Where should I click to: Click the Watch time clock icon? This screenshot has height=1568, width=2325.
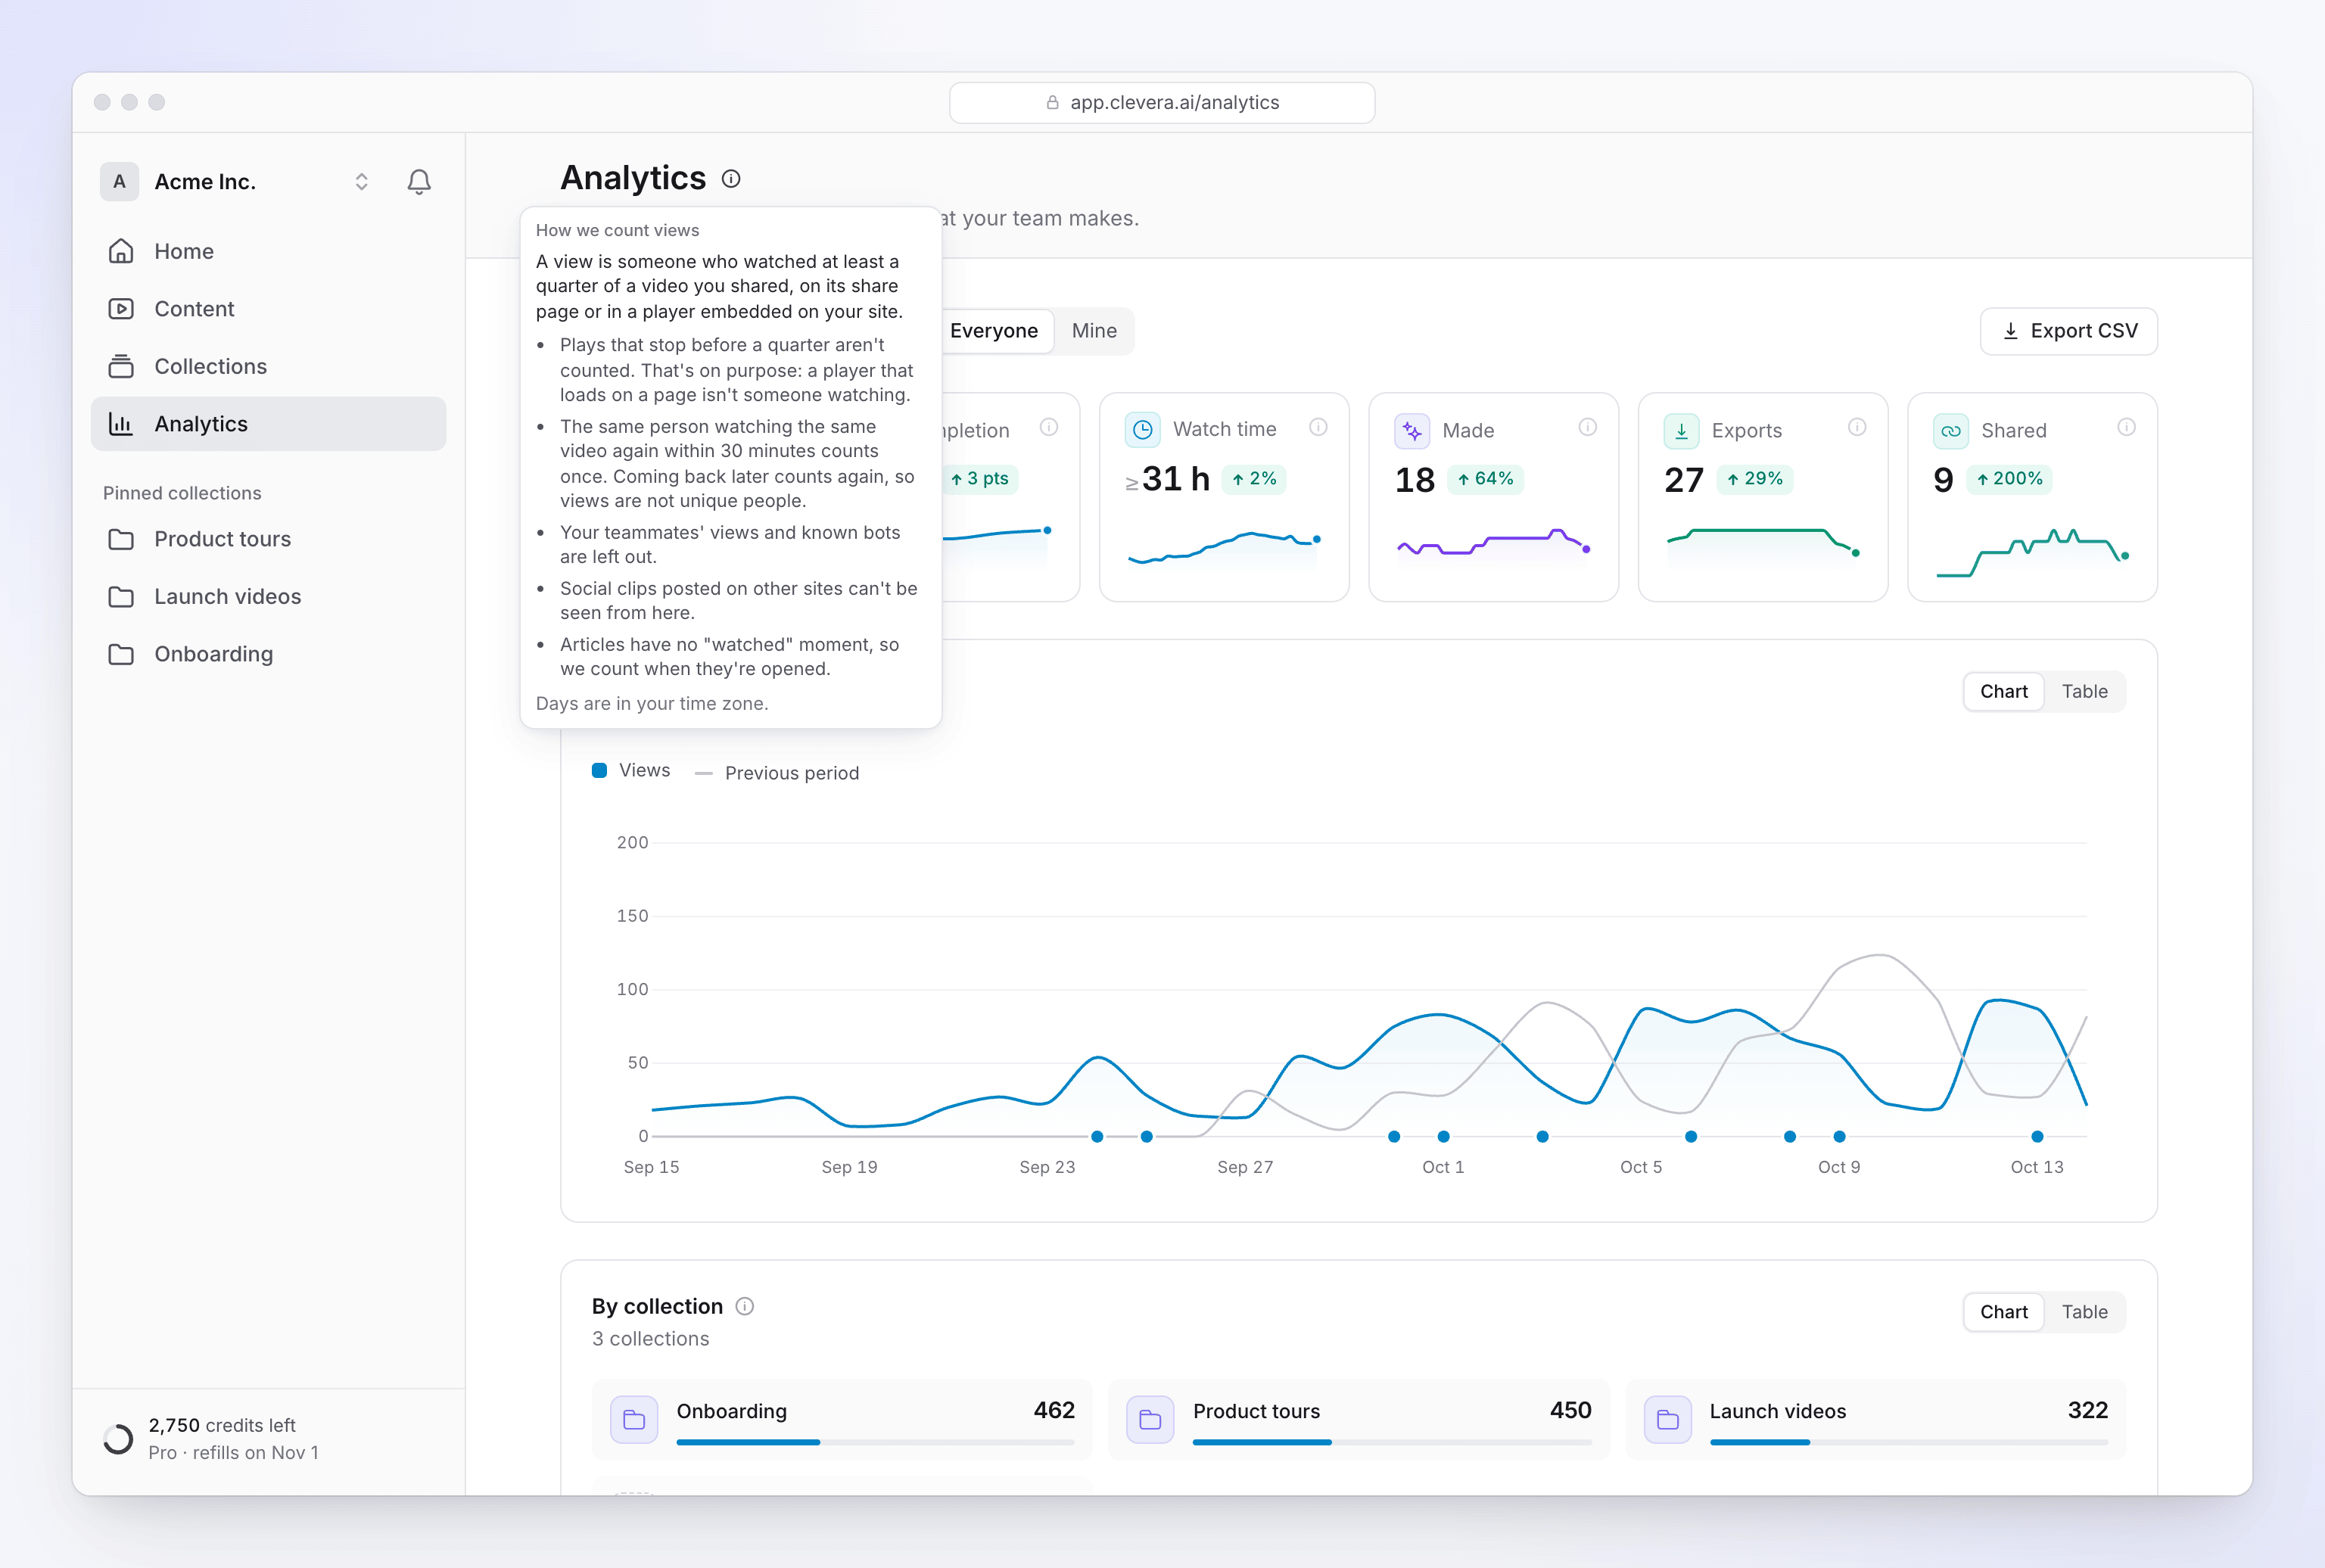coord(1143,430)
